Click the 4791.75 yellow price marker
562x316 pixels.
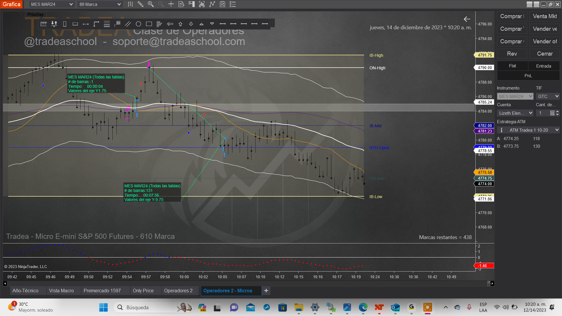pos(484,55)
